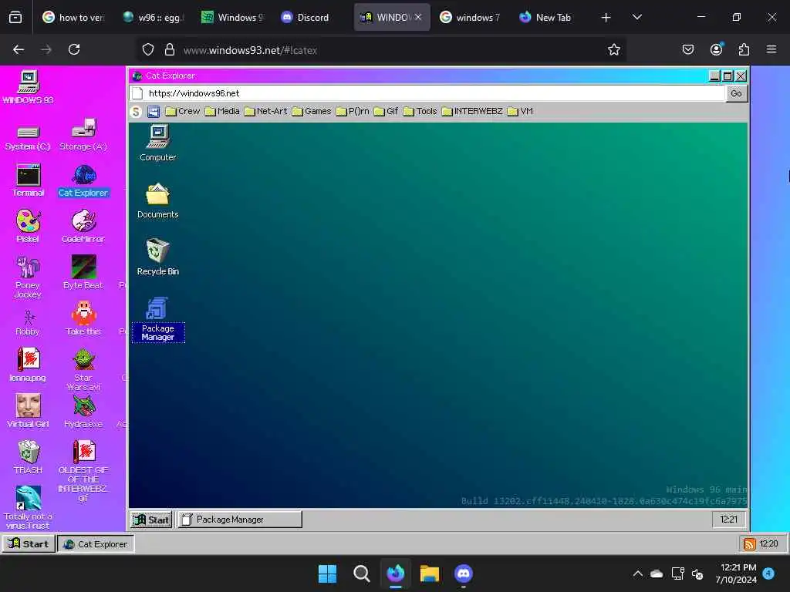Click the Windows 93 Start button
This screenshot has width=790, height=592.
[29, 543]
